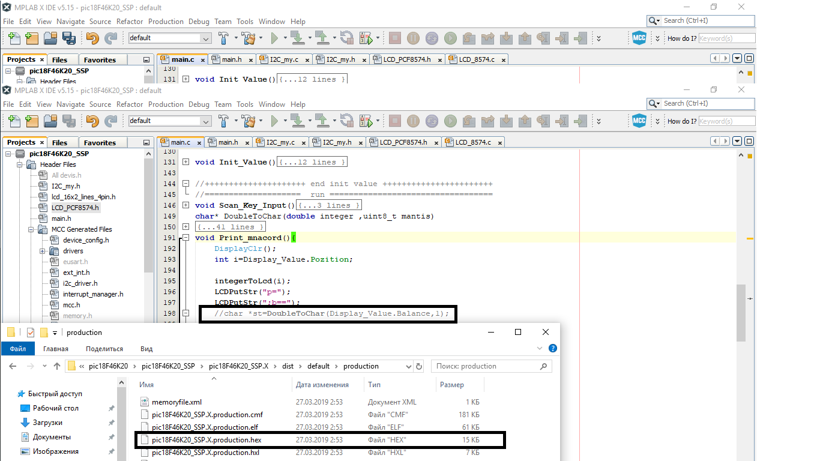The width and height of the screenshot is (820, 461).
Task: Select device_config.h in Projects tree
Action: (x=85, y=240)
